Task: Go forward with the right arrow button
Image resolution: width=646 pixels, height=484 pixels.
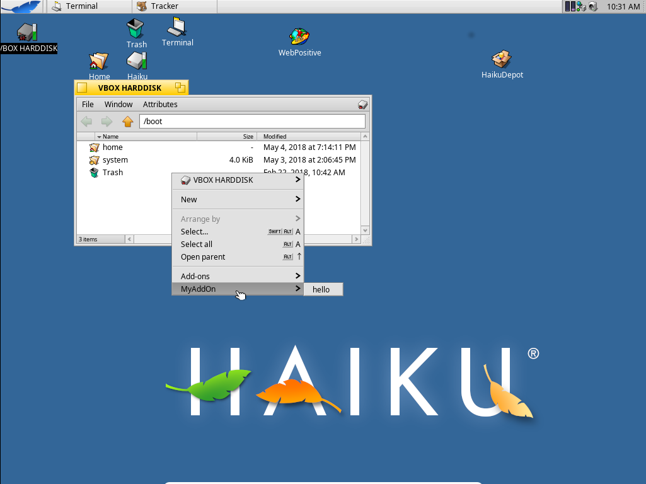Action: tap(107, 122)
